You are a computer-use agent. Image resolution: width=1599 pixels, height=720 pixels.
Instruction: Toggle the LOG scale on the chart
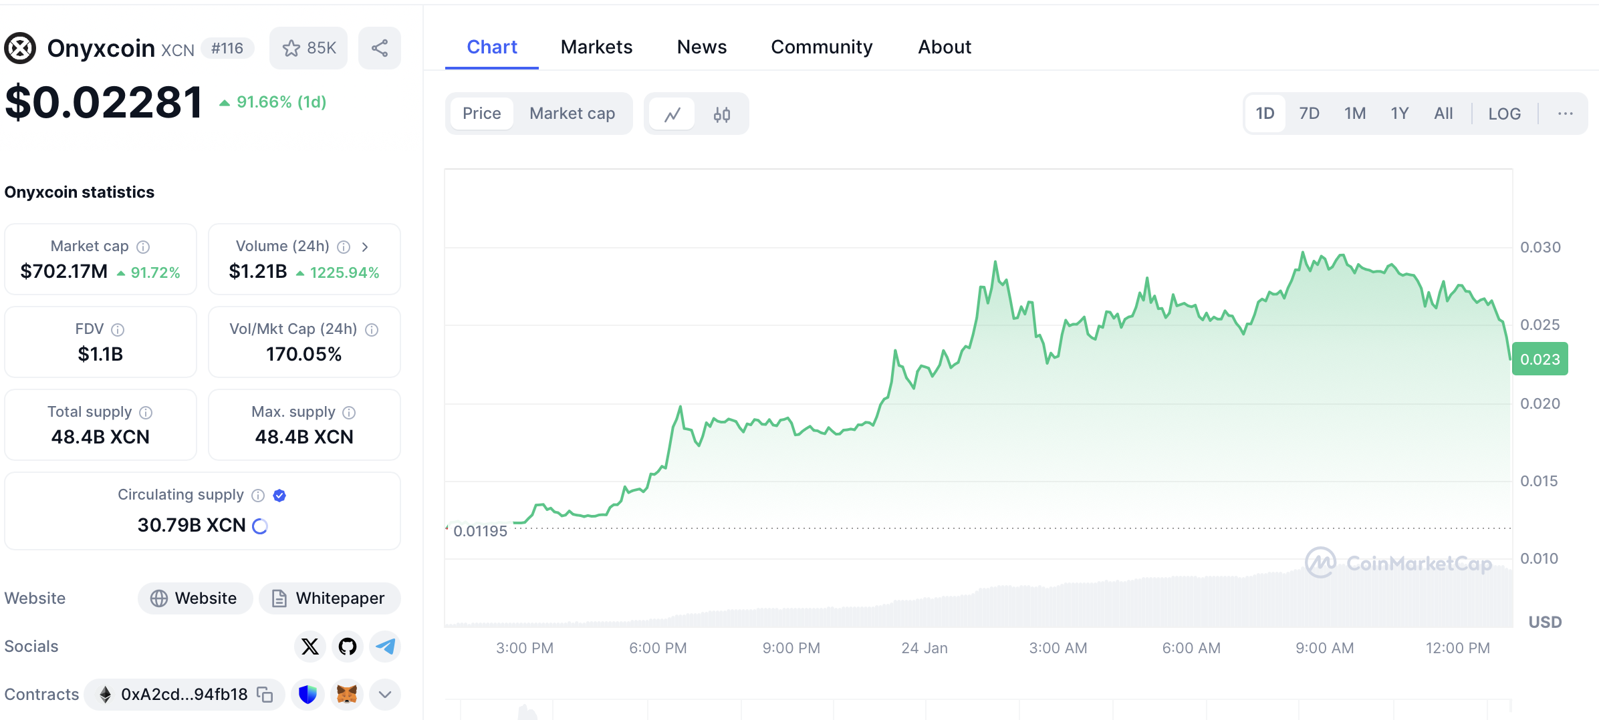point(1504,114)
